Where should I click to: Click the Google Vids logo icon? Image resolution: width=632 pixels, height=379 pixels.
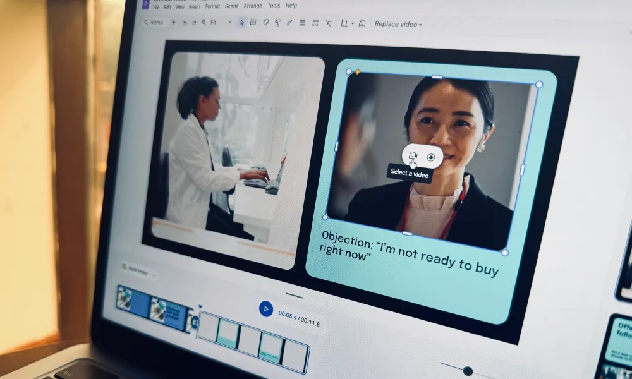pyautogui.click(x=145, y=4)
